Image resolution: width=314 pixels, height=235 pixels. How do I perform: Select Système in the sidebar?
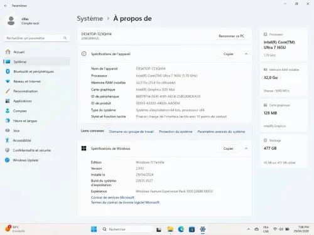[36, 61]
